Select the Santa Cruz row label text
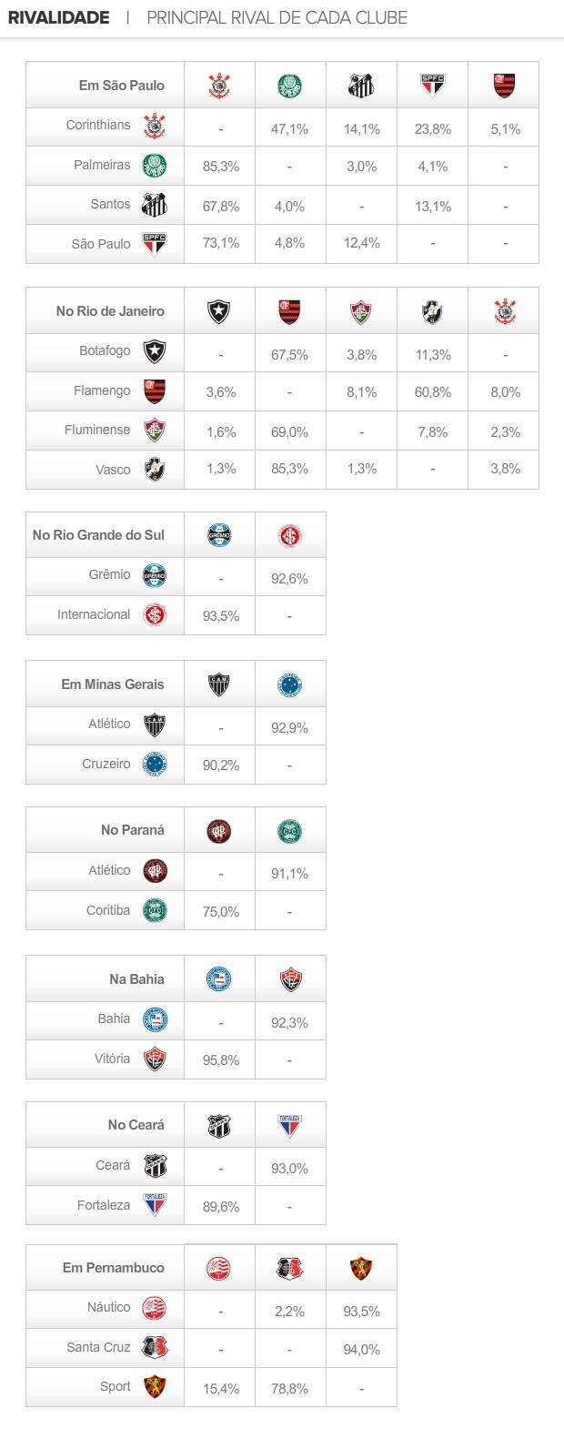The image size is (564, 1429). (98, 1347)
